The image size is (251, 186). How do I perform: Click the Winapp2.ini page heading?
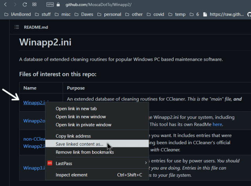pos(45,42)
